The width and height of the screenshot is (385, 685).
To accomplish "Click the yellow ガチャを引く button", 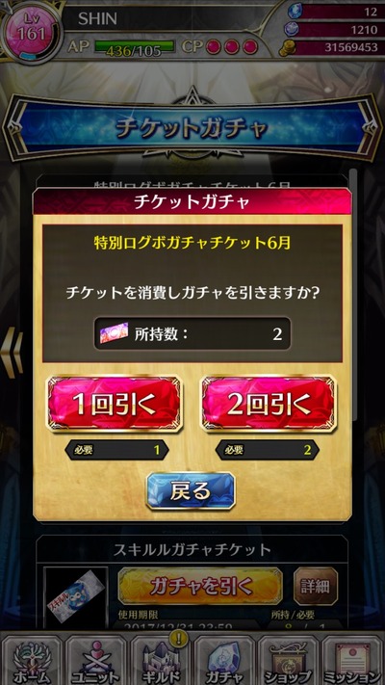I will pos(200,587).
